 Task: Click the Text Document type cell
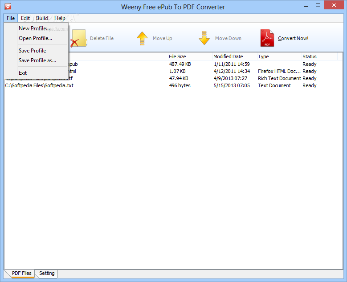pos(274,85)
